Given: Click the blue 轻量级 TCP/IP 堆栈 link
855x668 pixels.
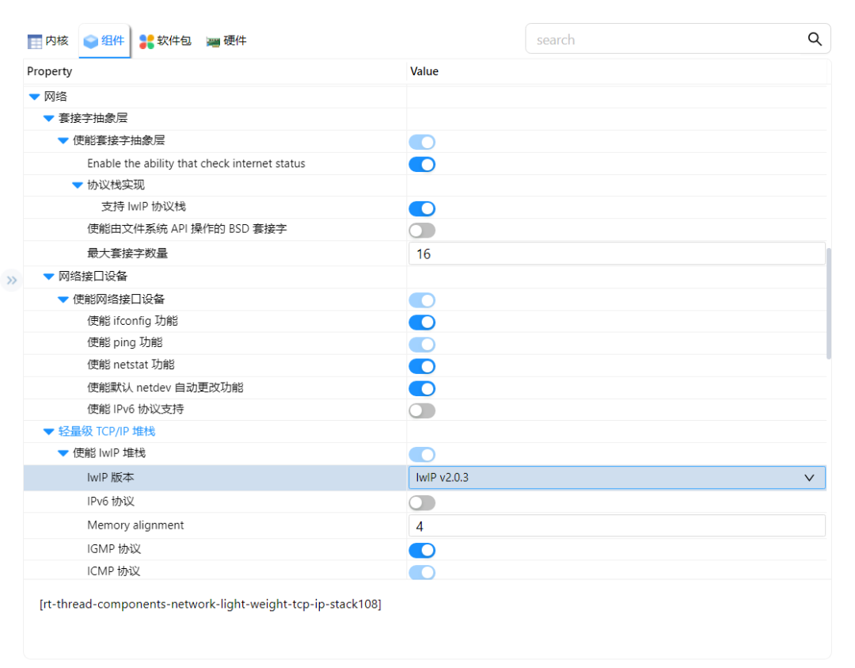Looking at the screenshot, I should tap(109, 433).
